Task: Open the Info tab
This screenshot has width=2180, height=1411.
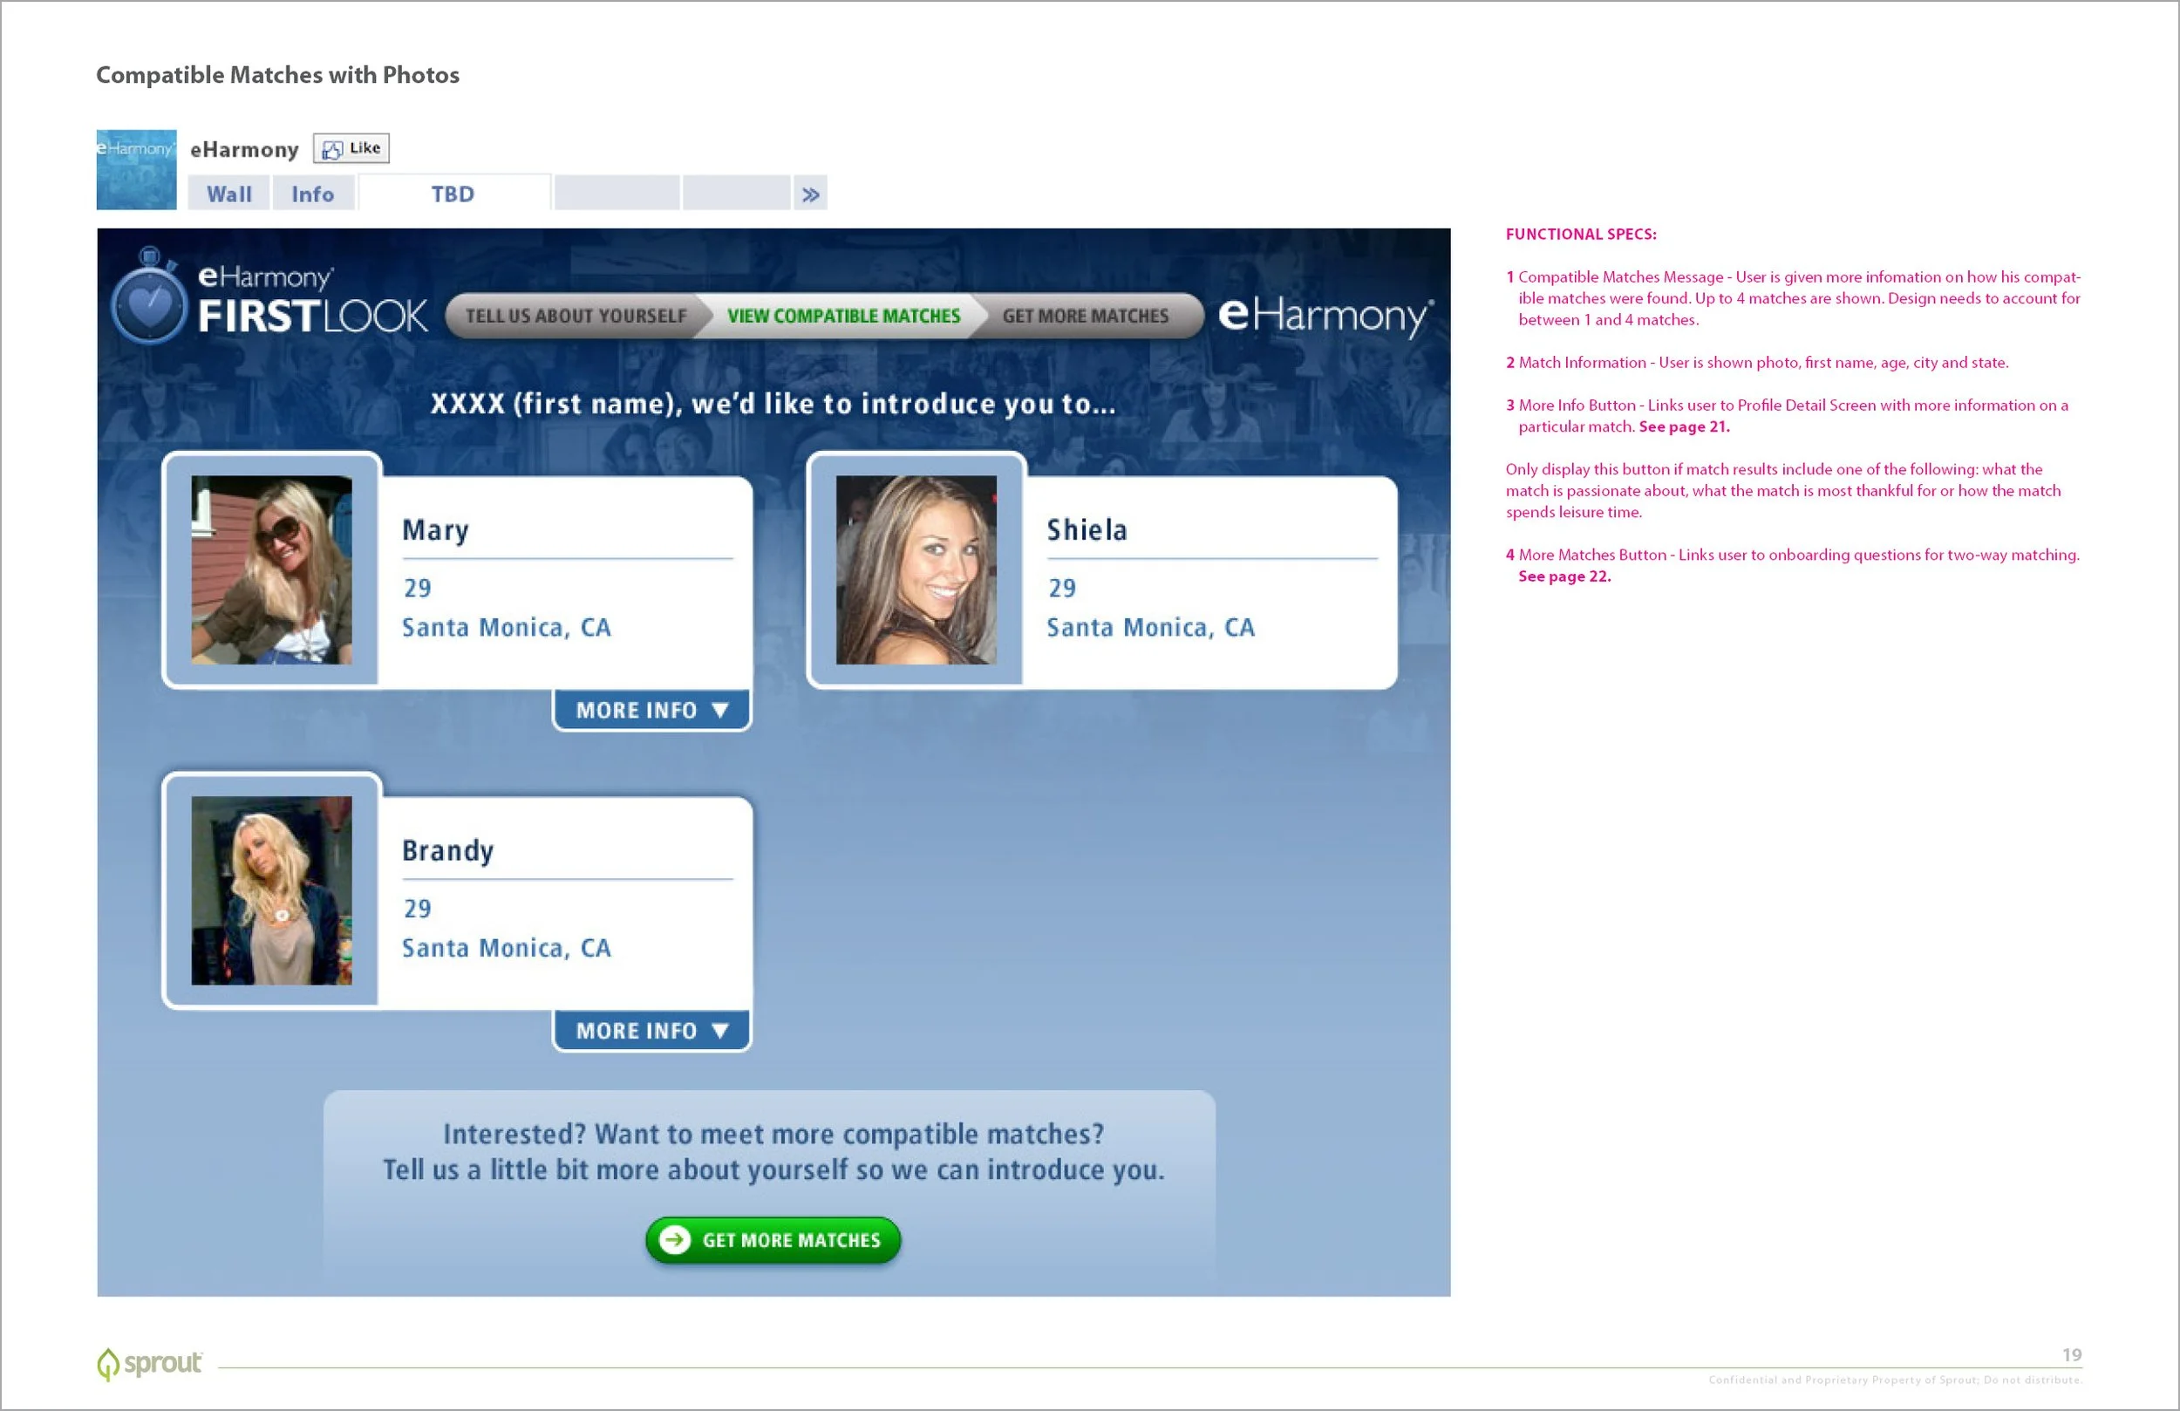Action: click(x=312, y=194)
